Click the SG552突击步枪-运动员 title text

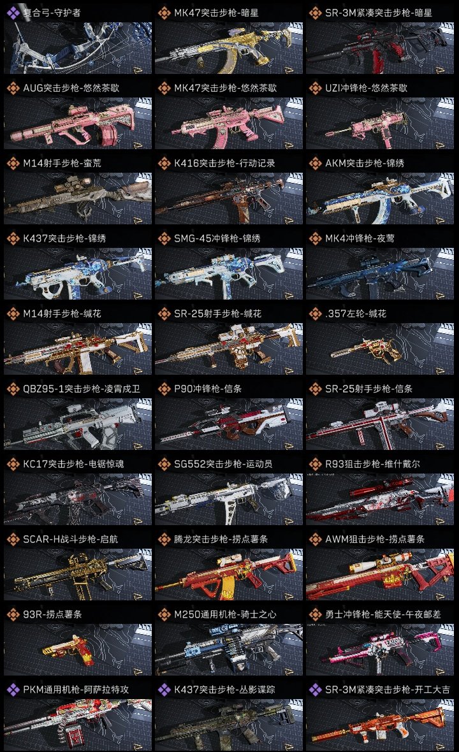pos(223,464)
